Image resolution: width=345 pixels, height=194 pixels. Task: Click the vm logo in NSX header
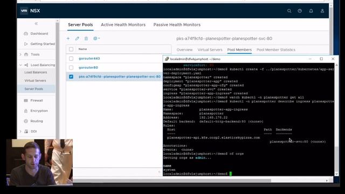click(x=24, y=11)
